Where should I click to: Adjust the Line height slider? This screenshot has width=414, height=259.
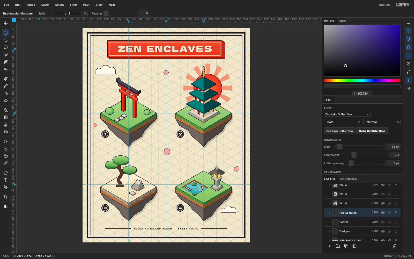(x=364, y=155)
